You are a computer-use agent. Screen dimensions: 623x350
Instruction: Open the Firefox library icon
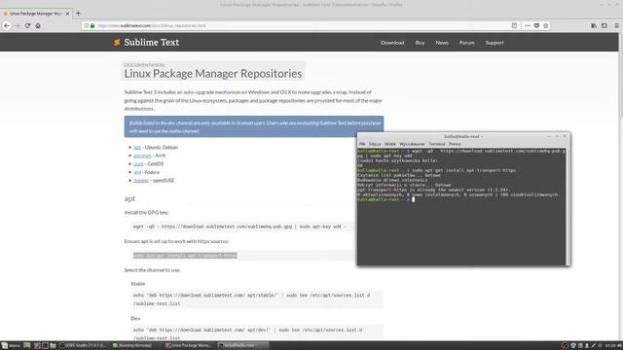click(x=594, y=25)
